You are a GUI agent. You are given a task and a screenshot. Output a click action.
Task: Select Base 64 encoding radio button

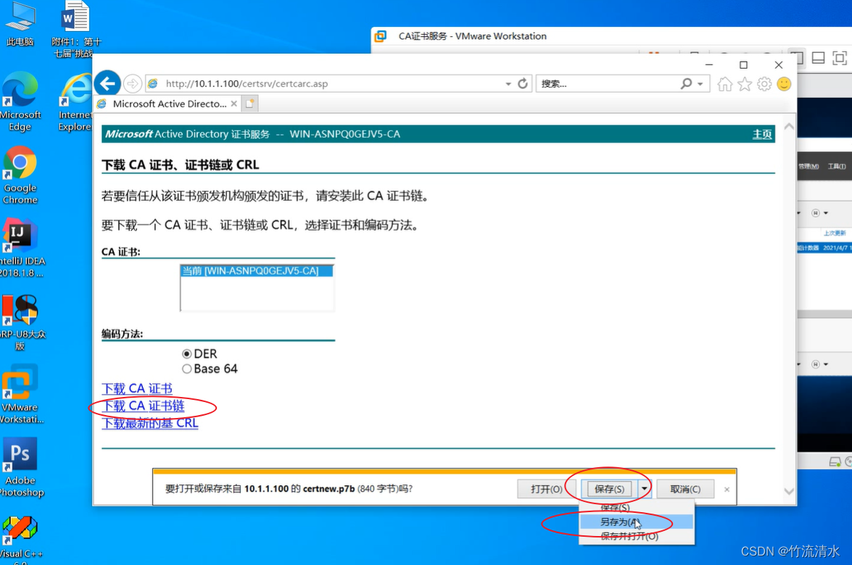click(x=187, y=369)
